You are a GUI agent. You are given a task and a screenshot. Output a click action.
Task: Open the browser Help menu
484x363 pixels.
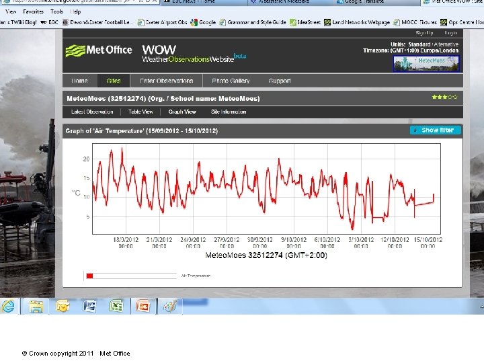click(75, 11)
